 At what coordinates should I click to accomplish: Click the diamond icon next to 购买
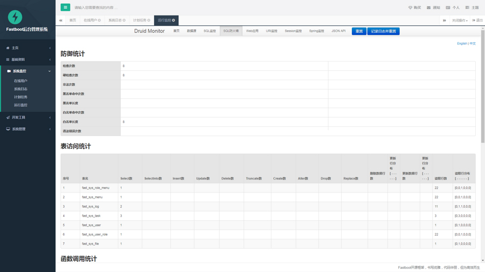410,8
